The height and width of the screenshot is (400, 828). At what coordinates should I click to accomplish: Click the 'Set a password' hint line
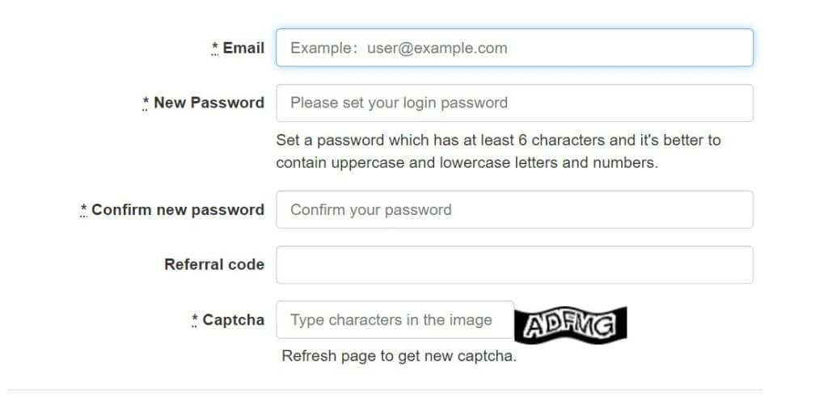pos(498,140)
